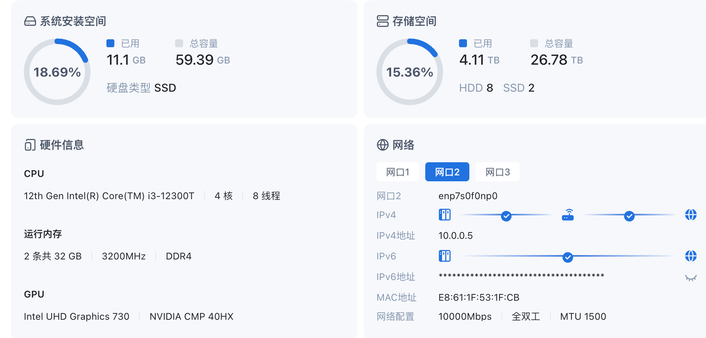Viewport: 706px width, 338px height.
Task: Click the blue 已用 legend in storage space
Action: (x=463, y=43)
